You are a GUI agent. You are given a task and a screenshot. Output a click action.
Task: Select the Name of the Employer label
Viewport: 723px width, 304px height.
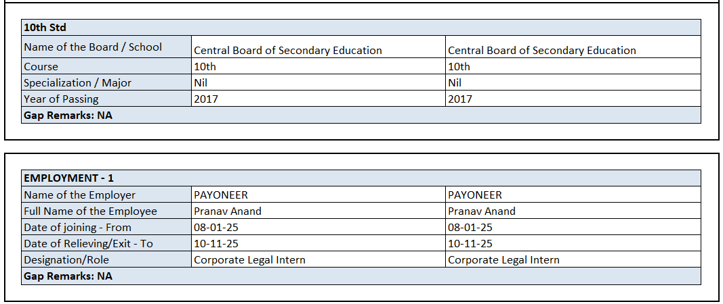pyautogui.click(x=79, y=195)
